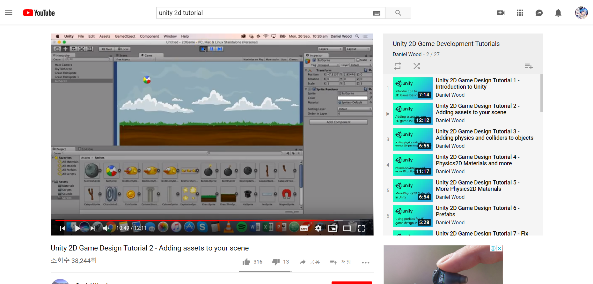Click 'Daniel Wood' under Tutorial 6 - Prefabs

point(450,222)
